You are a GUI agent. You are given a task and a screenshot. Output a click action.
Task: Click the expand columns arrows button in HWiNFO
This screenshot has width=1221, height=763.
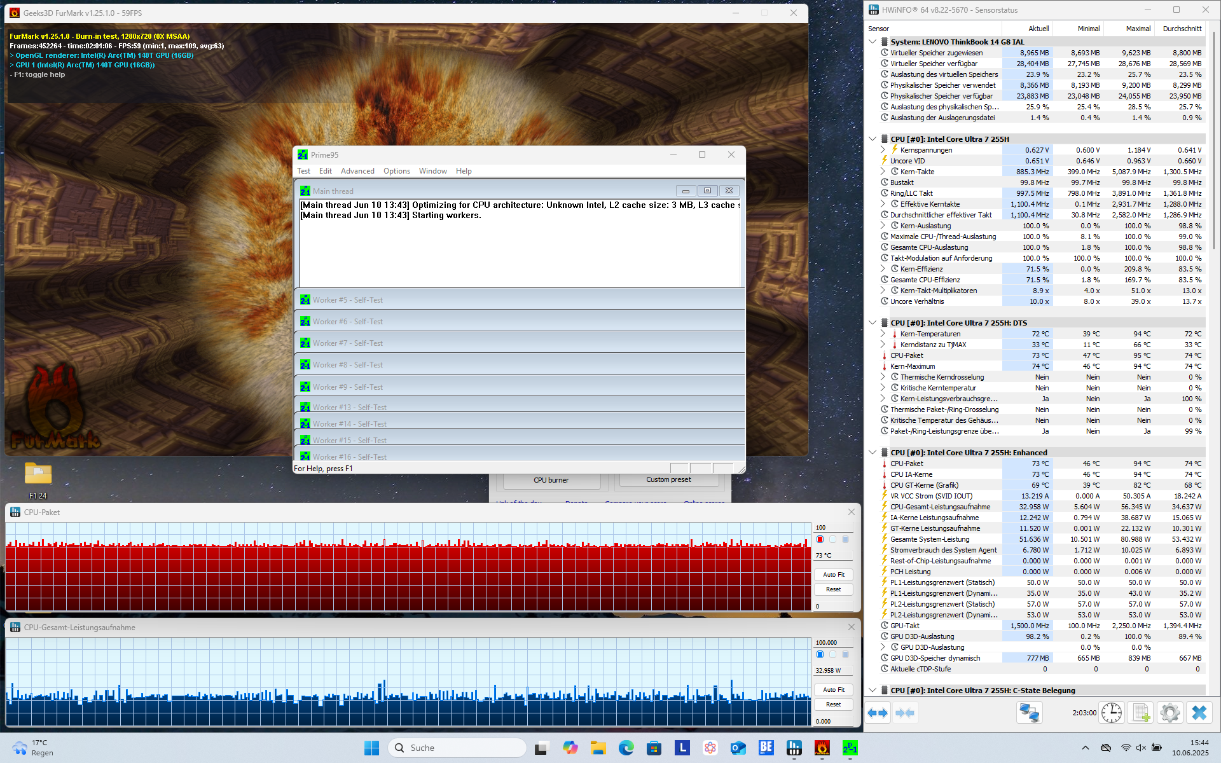pyautogui.click(x=878, y=713)
